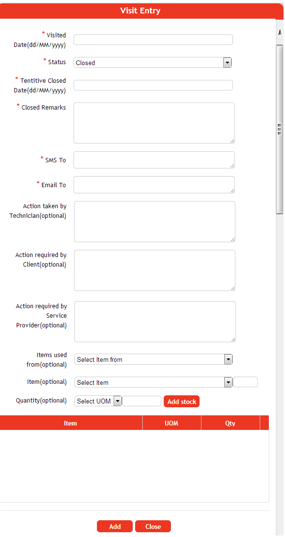Screen dimensions: 285x537
Task: Open the Status dropdown showing Closed
Action: tap(153, 63)
